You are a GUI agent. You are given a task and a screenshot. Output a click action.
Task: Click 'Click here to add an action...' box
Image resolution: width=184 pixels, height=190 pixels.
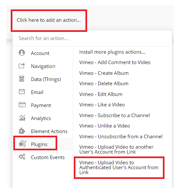coord(49,20)
